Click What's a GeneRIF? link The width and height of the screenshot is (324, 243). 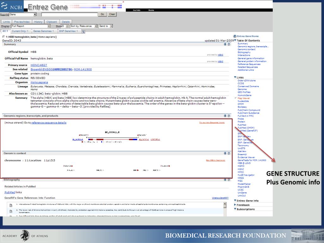pos(220,198)
